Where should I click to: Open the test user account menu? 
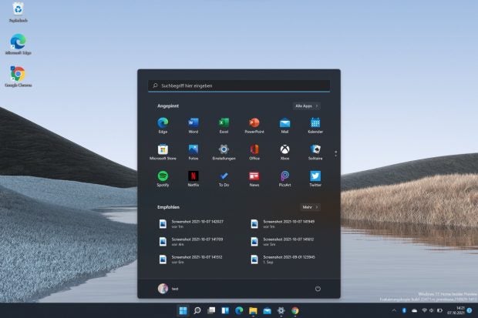click(x=168, y=289)
